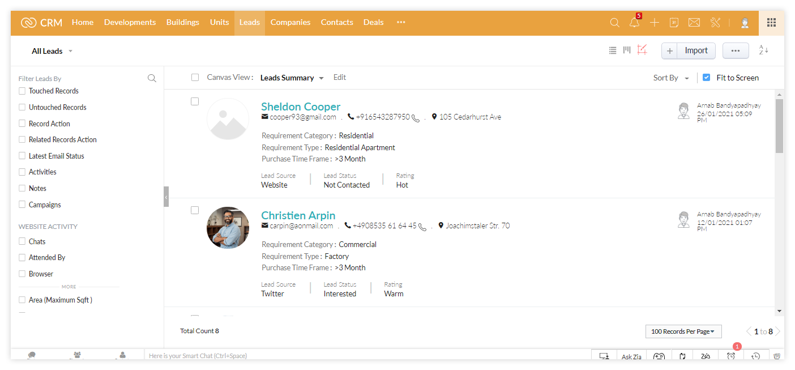Call Sheldon Cooper via phone icon
Image resolution: width=795 pixels, height=370 pixels.
pos(416,118)
